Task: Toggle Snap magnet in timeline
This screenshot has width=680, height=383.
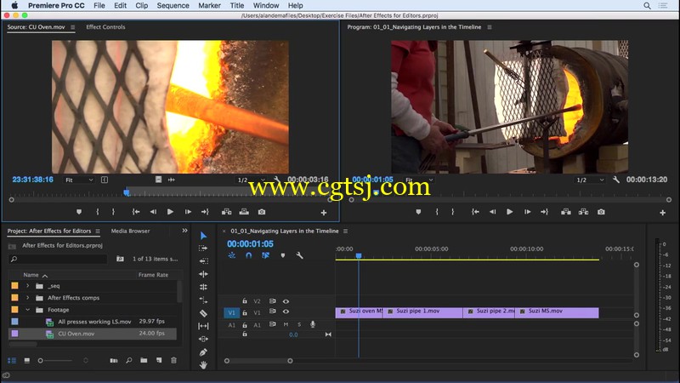Action: [248, 255]
